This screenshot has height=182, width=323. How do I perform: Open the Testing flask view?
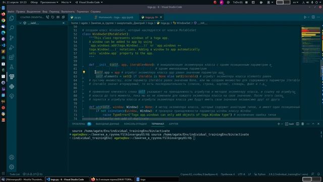[x=12, y=67]
